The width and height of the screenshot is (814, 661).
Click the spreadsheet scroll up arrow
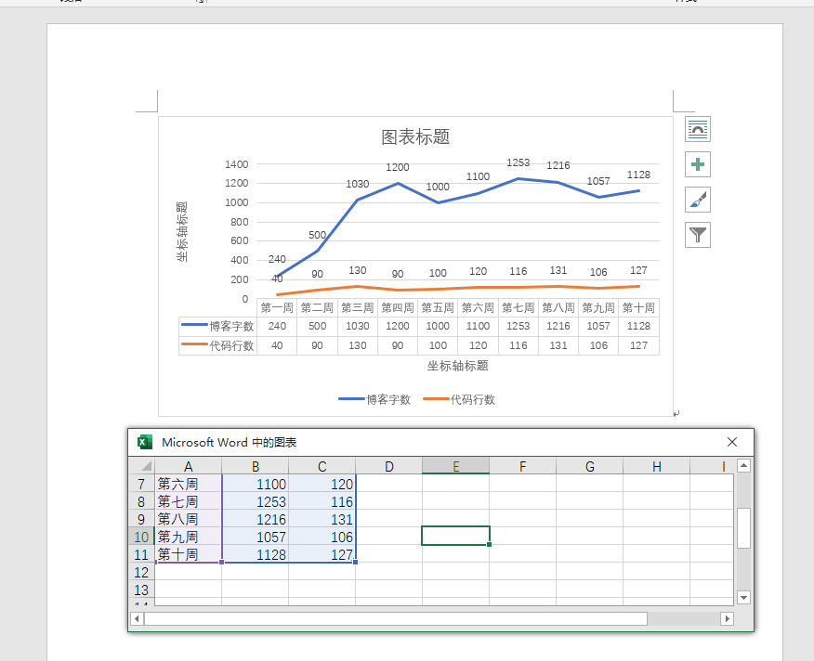743,466
